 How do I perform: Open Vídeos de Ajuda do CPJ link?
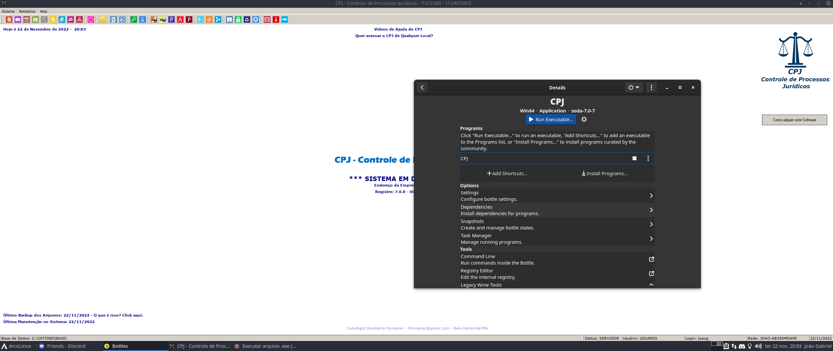[x=398, y=29]
